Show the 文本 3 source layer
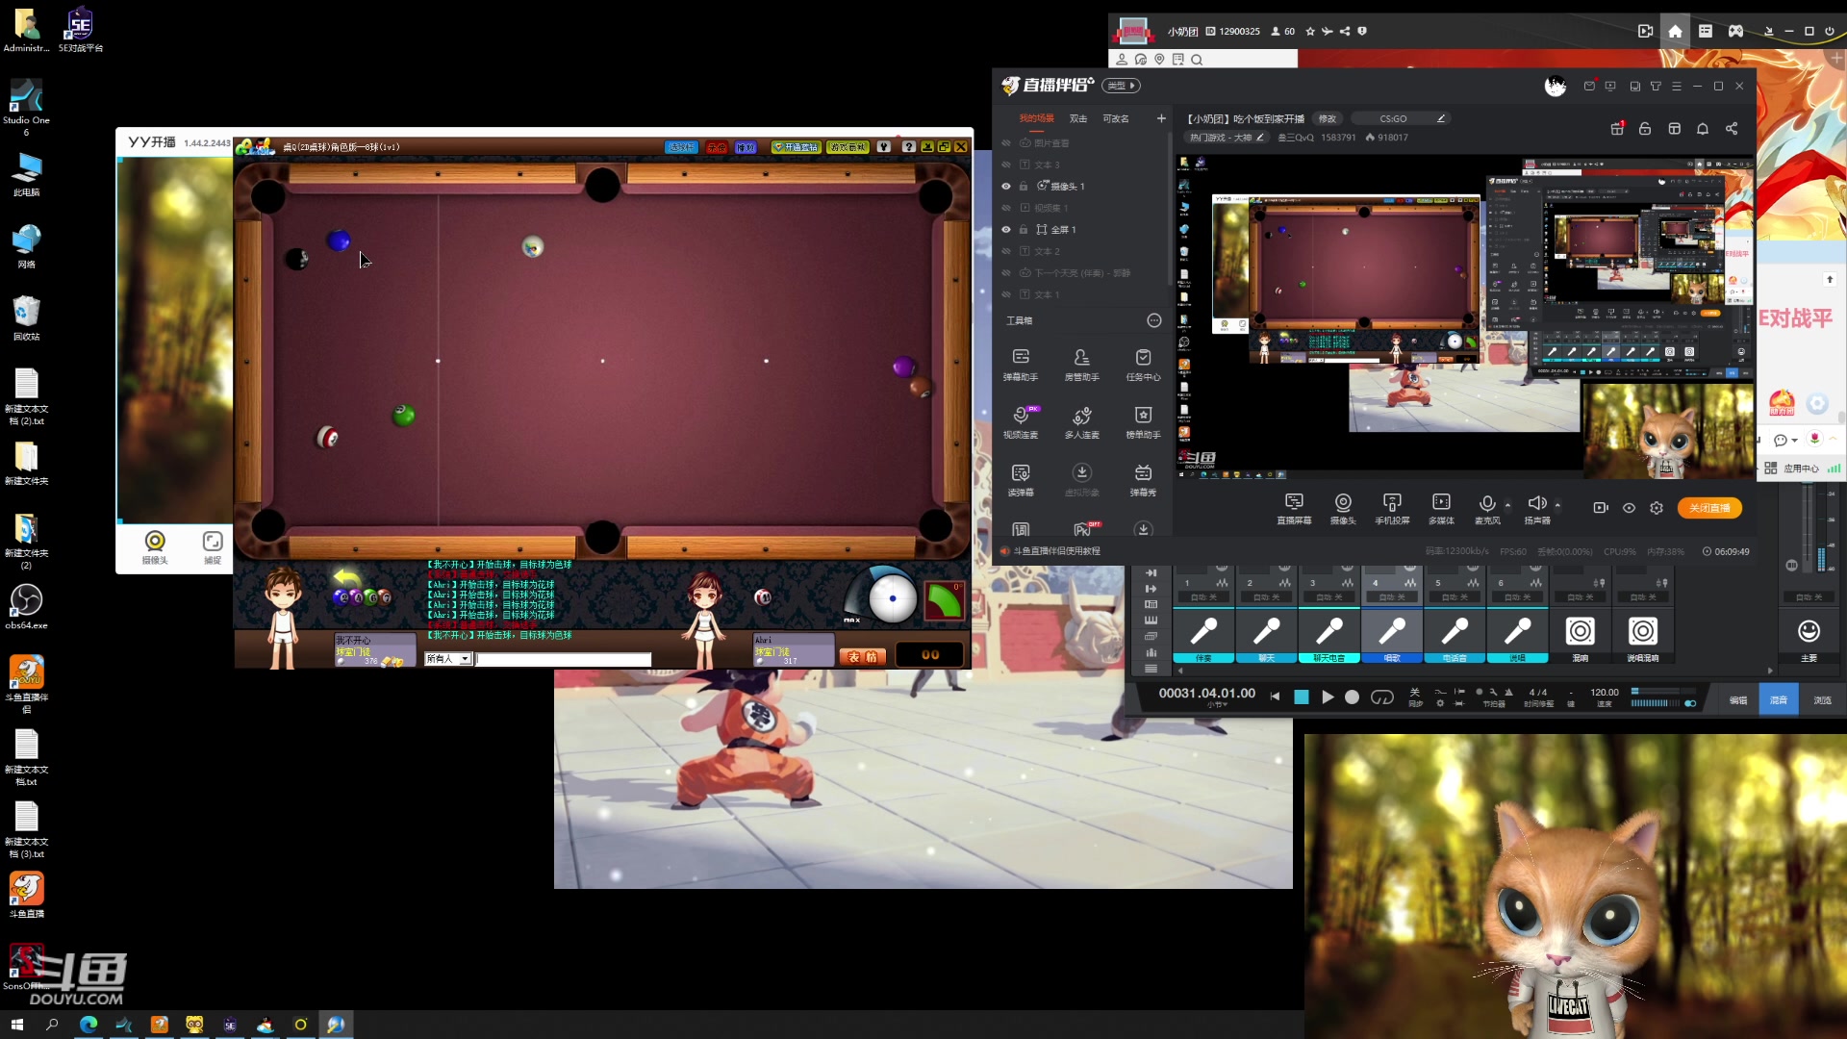 [x=1006, y=165]
